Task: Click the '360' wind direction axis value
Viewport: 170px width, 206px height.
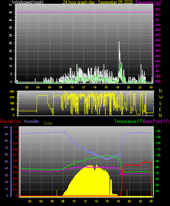Action: [x=12, y=92]
